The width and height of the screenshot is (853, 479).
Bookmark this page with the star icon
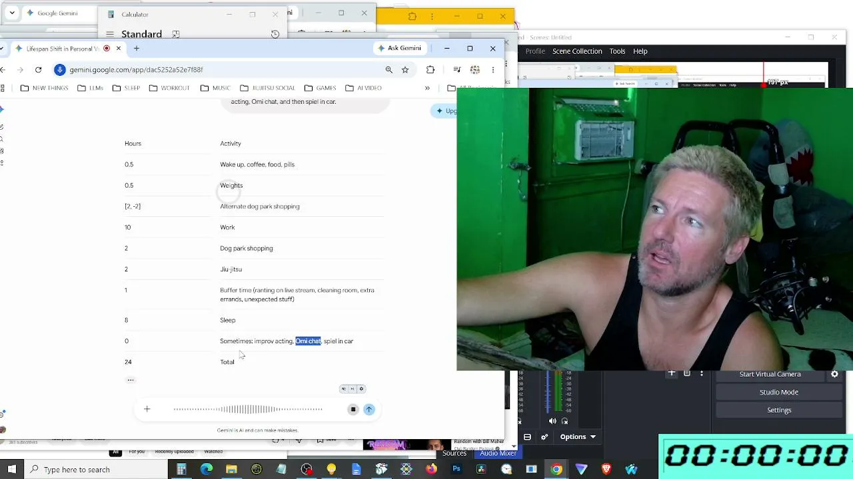(x=405, y=69)
